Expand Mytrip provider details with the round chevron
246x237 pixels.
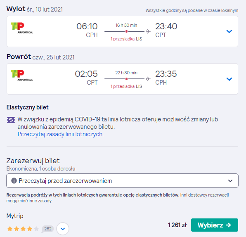(63, 229)
